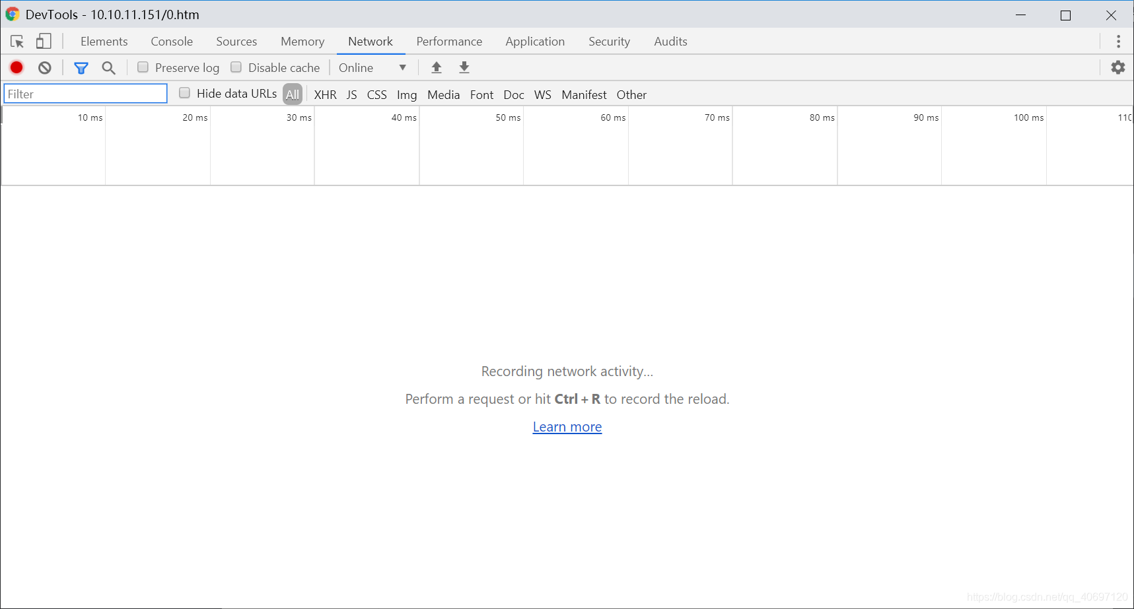Toggle the device toolbar icon

44,42
